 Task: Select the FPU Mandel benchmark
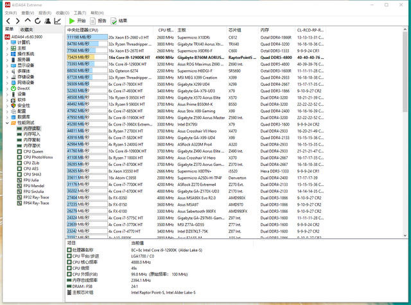tap(34, 186)
